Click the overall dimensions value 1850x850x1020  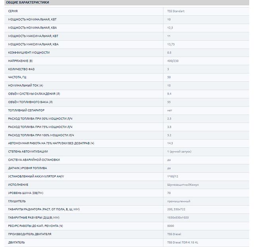pyautogui.click(x=178, y=218)
